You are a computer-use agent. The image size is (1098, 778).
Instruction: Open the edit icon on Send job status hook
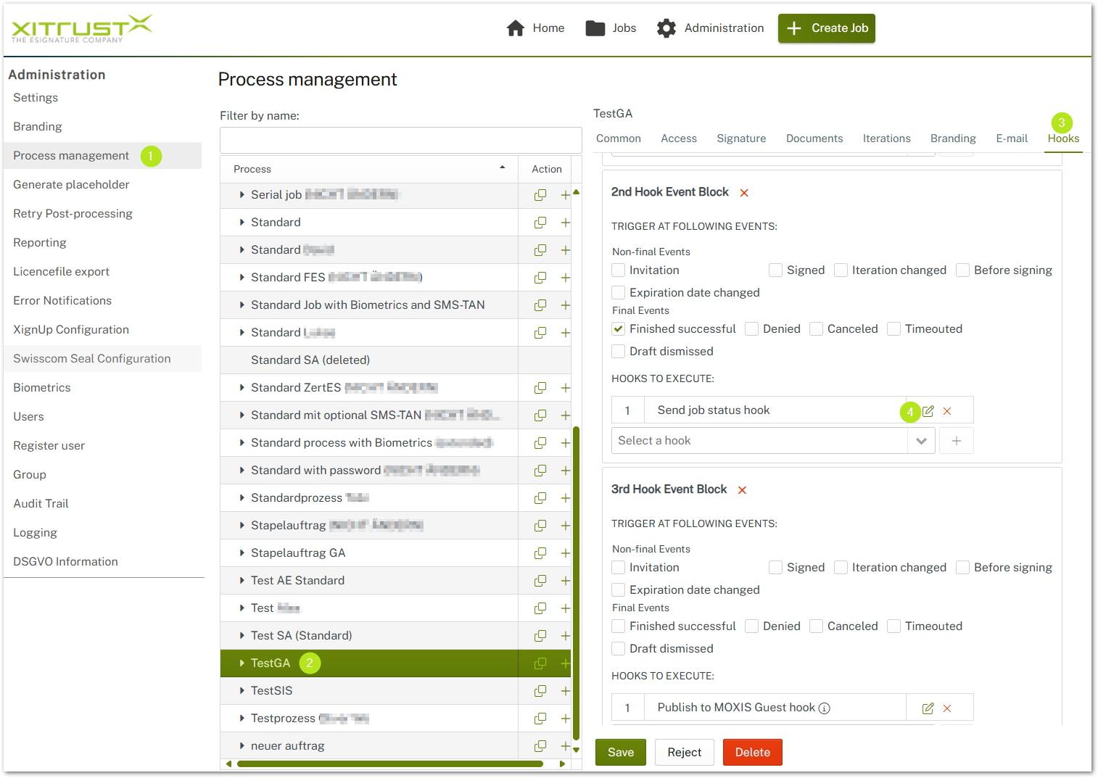(928, 410)
